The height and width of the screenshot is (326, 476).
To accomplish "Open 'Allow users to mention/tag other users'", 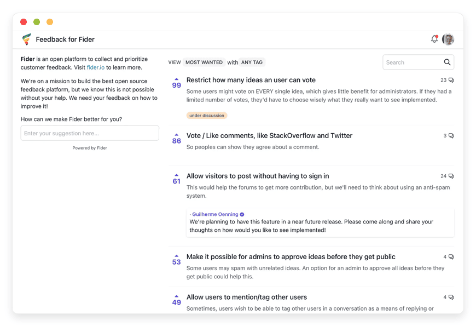I will point(246,297).
